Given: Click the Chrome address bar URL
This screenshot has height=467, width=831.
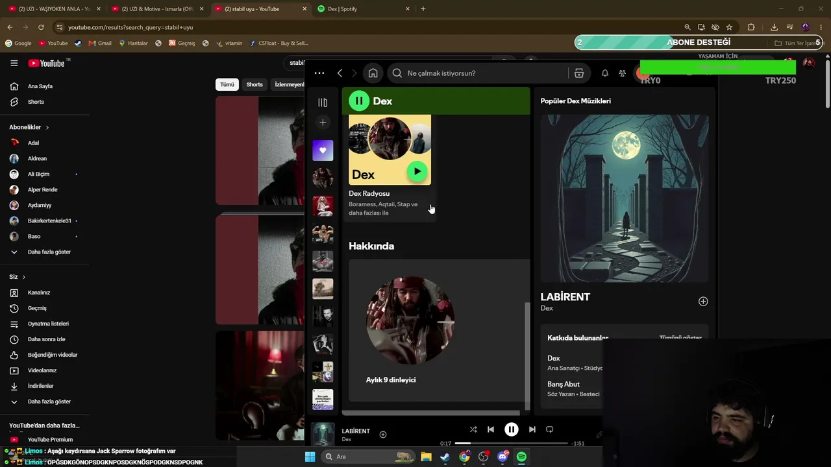Looking at the screenshot, I should point(130,27).
